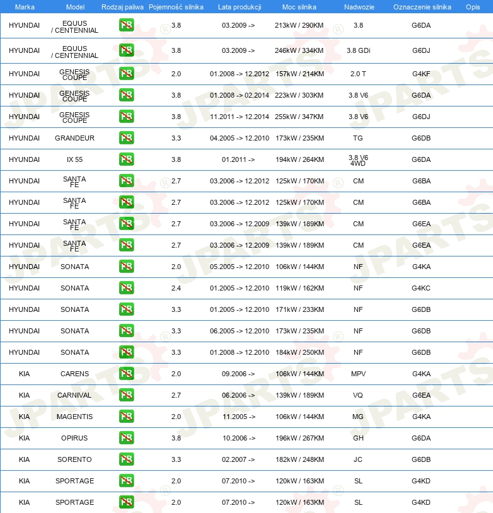Click the MAGENTIS model cell
The height and width of the screenshot is (513, 493).
click(x=74, y=417)
